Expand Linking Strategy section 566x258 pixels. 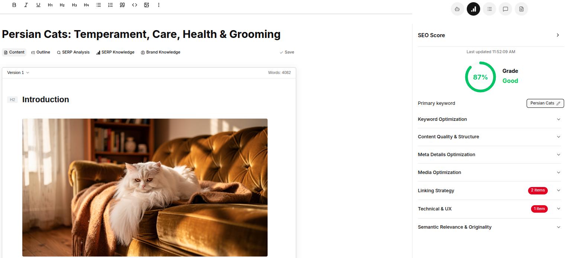[489, 190]
